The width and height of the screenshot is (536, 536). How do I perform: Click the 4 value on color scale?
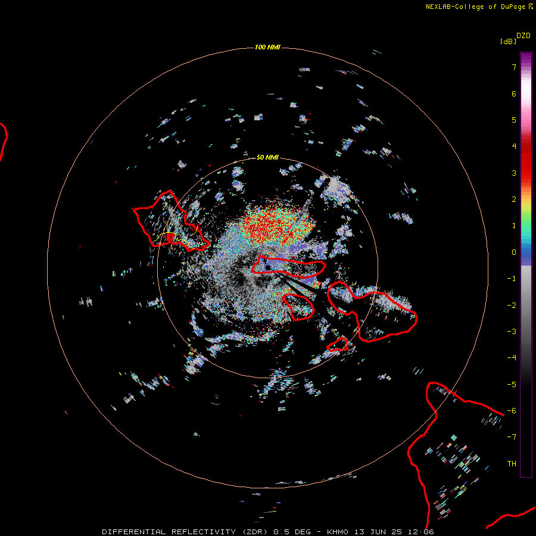pyautogui.click(x=514, y=147)
